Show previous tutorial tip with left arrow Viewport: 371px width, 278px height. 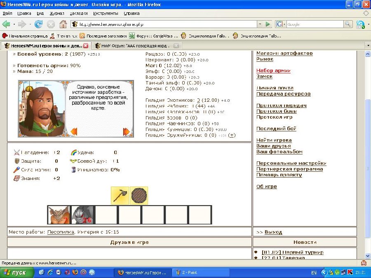74,132
